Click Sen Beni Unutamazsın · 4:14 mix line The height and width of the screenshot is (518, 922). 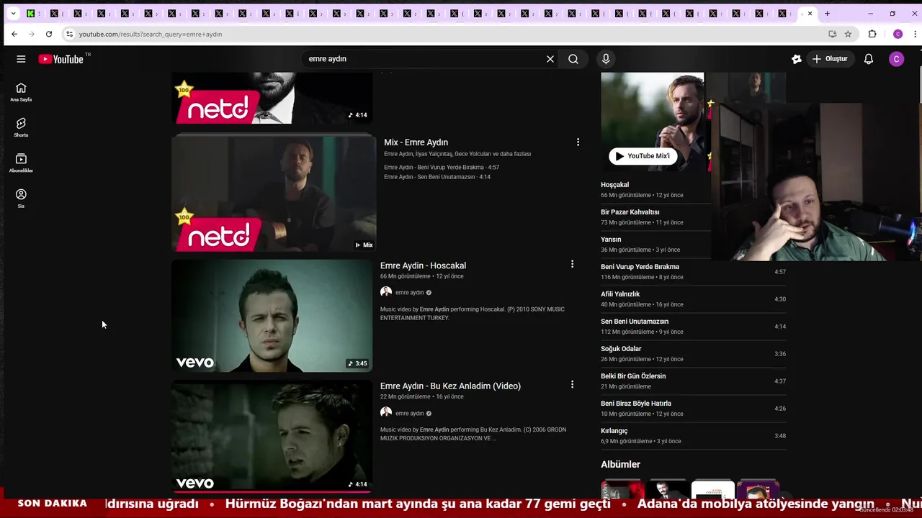437,177
